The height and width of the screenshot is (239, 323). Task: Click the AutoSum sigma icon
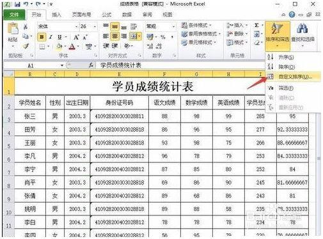[256, 26]
